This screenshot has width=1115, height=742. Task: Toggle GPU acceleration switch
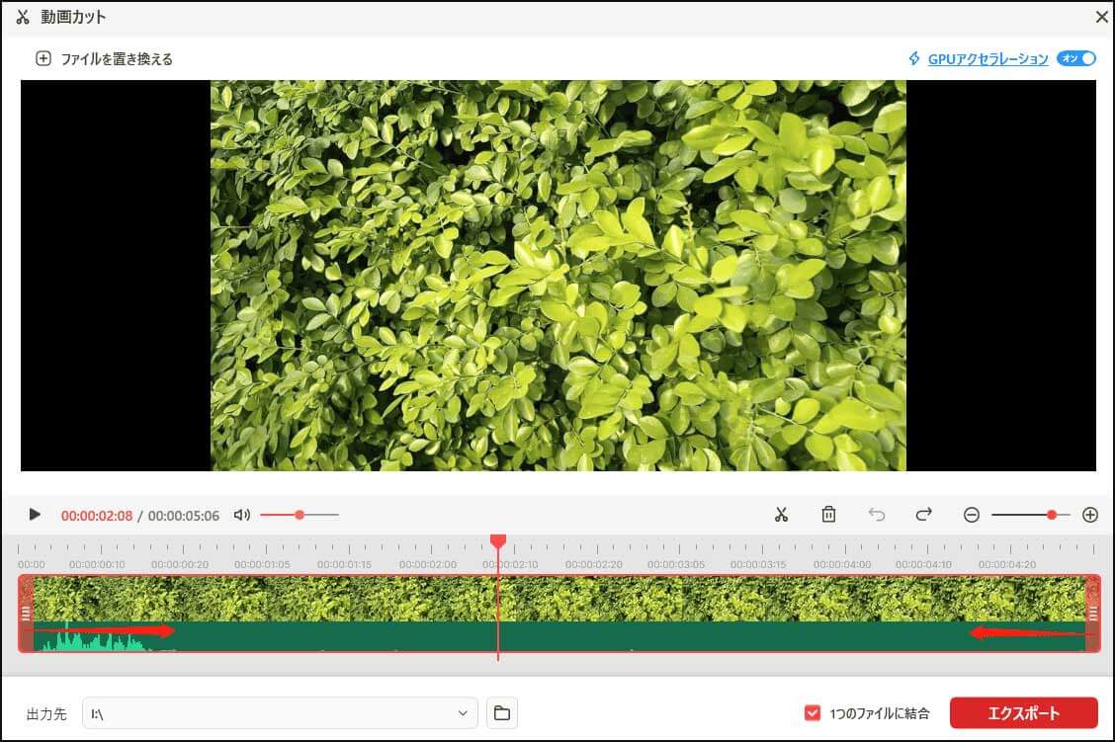point(1076,58)
